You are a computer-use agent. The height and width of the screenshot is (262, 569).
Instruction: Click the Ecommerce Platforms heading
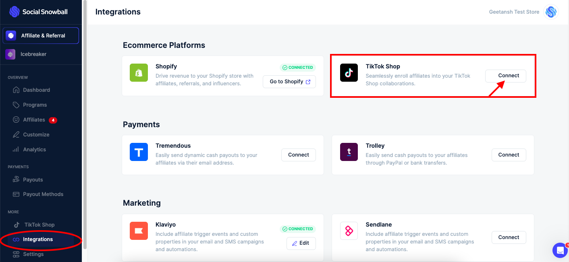pyautogui.click(x=164, y=45)
